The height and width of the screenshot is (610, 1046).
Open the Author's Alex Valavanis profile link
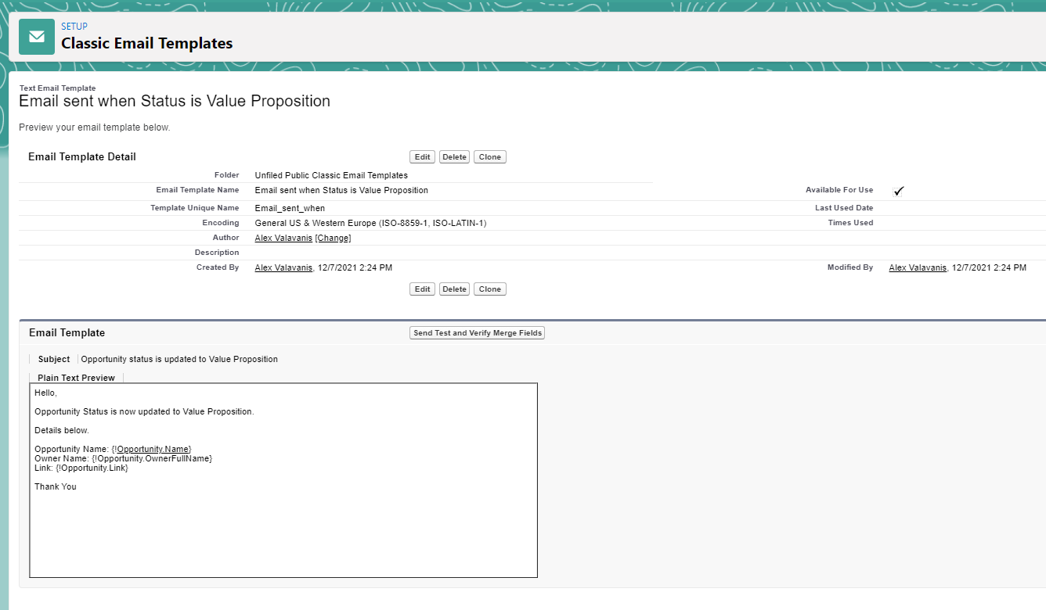(283, 238)
